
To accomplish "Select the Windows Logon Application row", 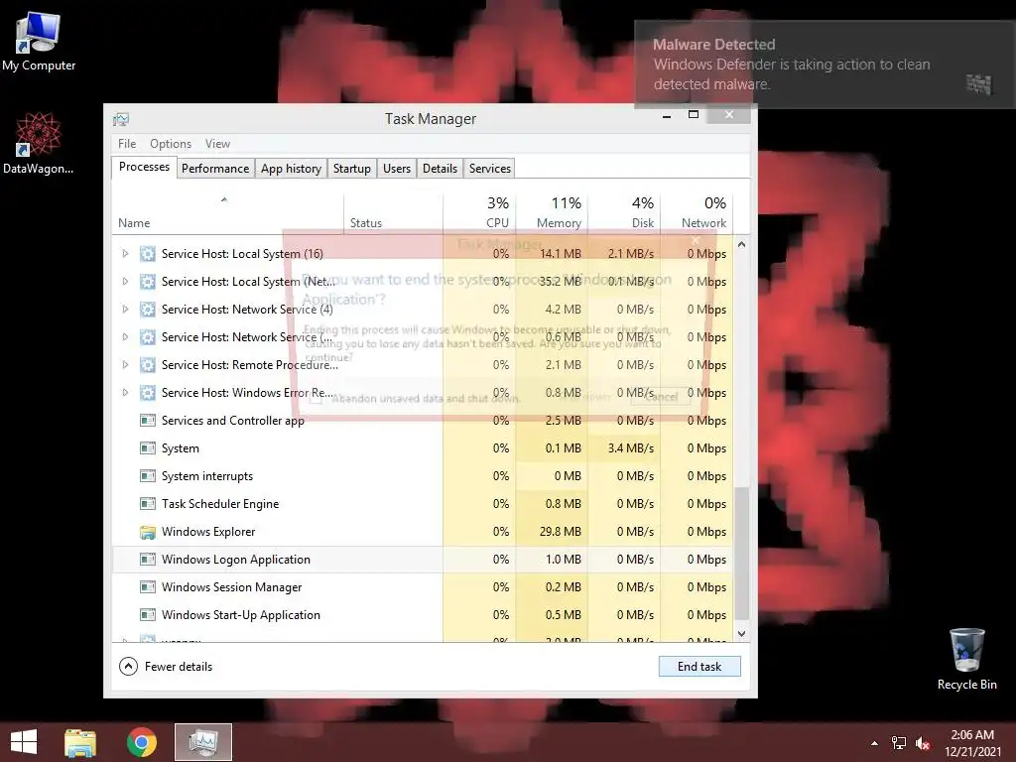I will 423,560.
